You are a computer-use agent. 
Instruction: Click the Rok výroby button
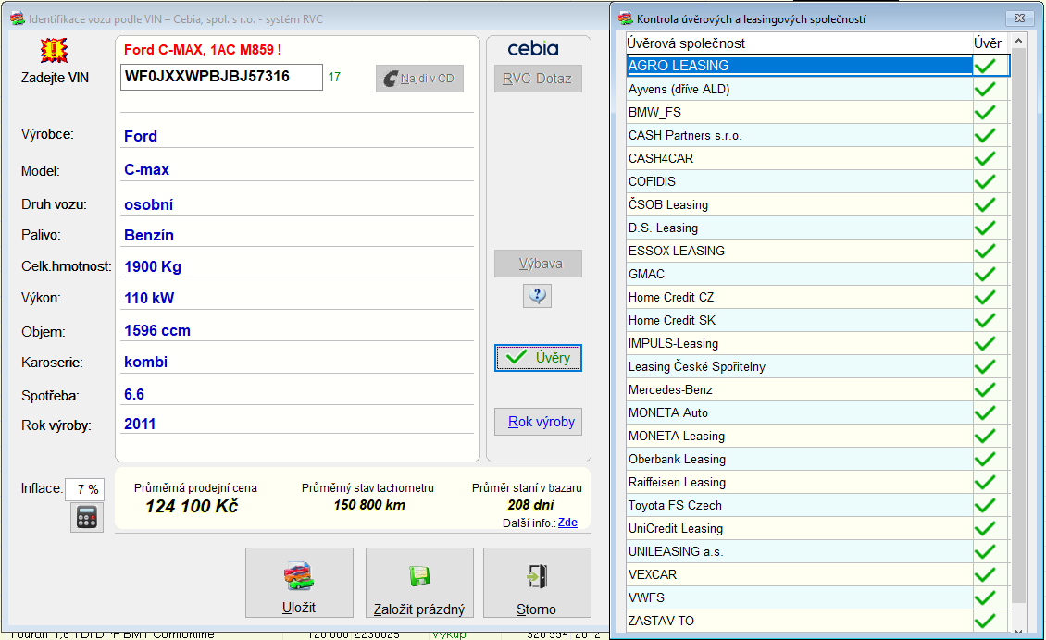pyautogui.click(x=538, y=422)
